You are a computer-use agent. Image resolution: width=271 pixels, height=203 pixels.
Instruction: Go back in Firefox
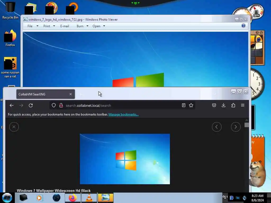[x=12, y=105]
